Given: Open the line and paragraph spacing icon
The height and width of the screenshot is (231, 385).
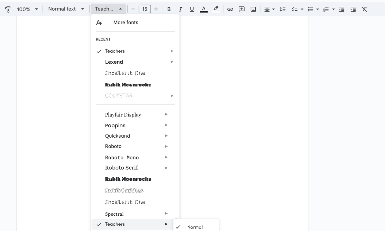Looking at the screenshot, I should click(x=282, y=9).
